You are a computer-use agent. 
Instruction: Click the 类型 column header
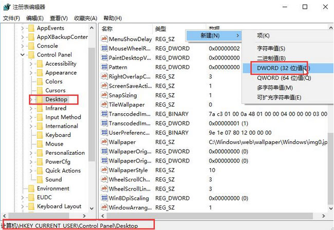pos(177,29)
